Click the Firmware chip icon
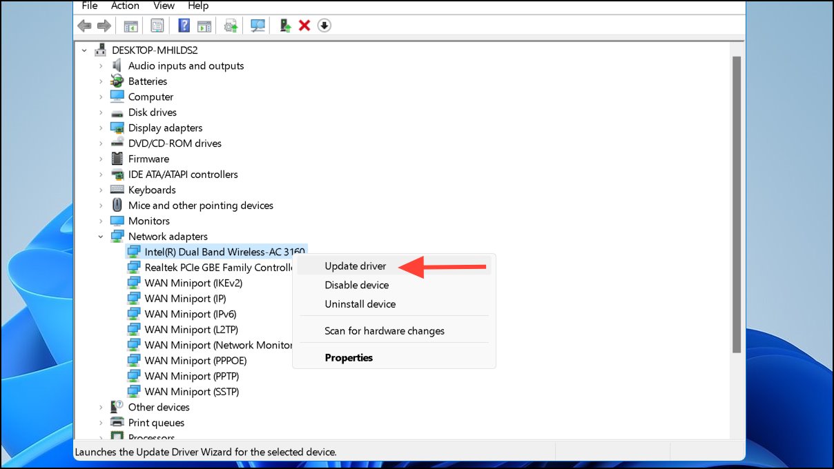 tap(117, 159)
